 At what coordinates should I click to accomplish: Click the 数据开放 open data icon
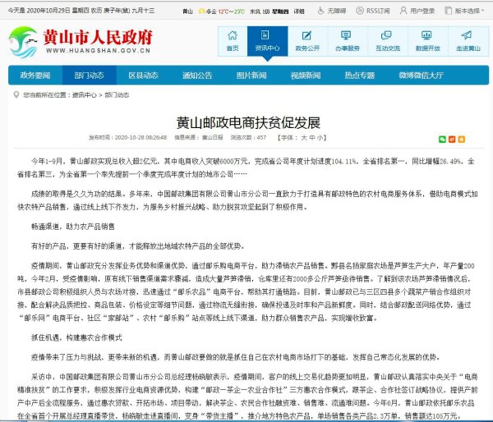pyautogui.click(x=426, y=42)
